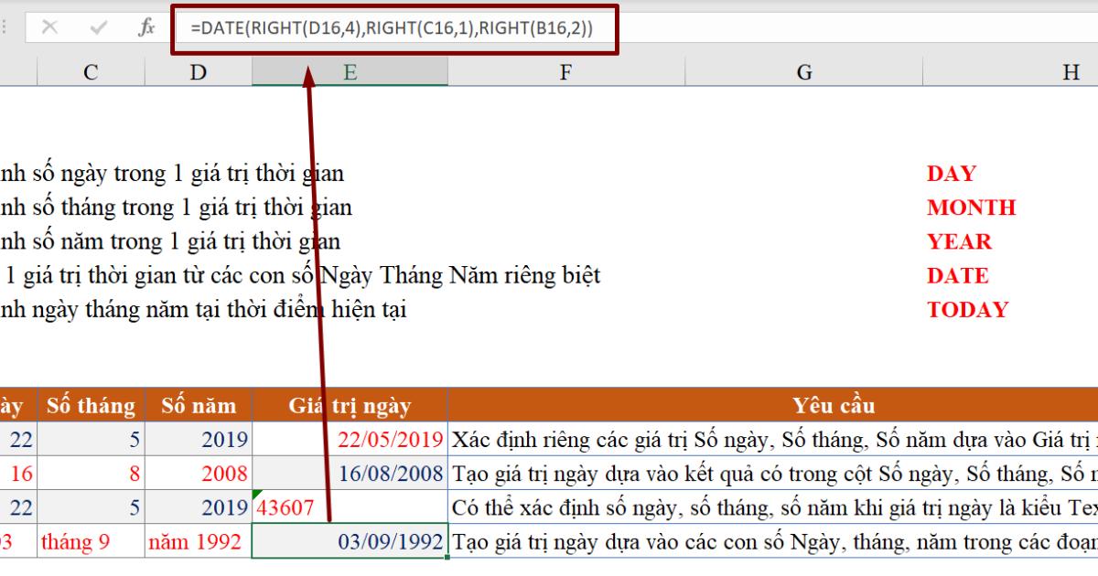The image size is (1098, 576).
Task: Click the red MONTH label
Action: coord(970,208)
